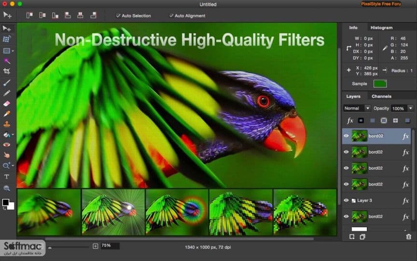This screenshot has height=261, width=417.
Task: Select the orange Clone Stamp tool
Action: [x=7, y=124]
